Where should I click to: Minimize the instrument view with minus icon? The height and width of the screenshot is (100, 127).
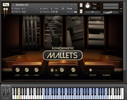[121, 6]
